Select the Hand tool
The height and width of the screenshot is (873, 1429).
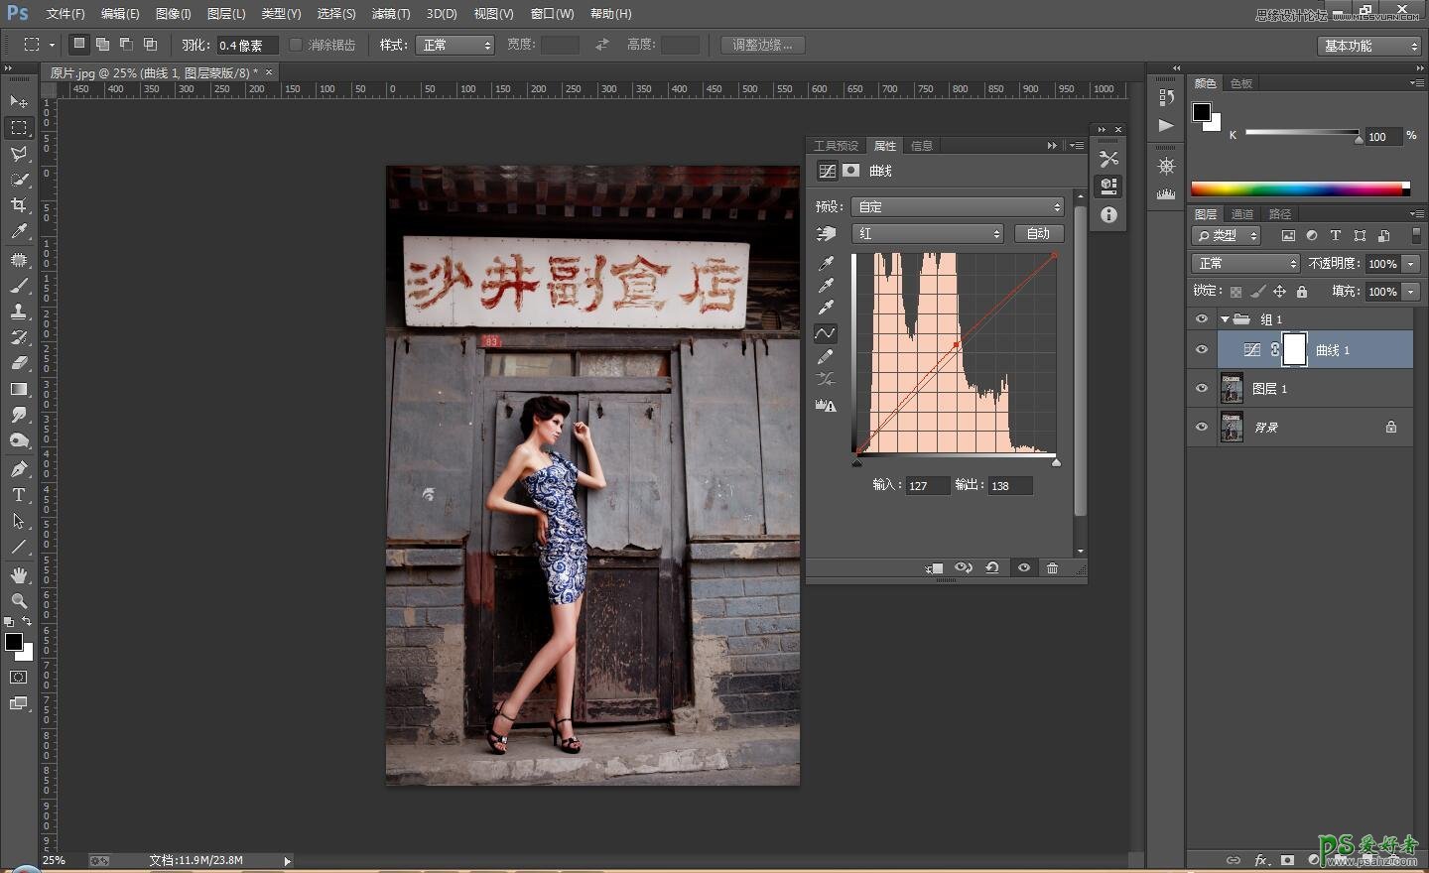tap(19, 575)
